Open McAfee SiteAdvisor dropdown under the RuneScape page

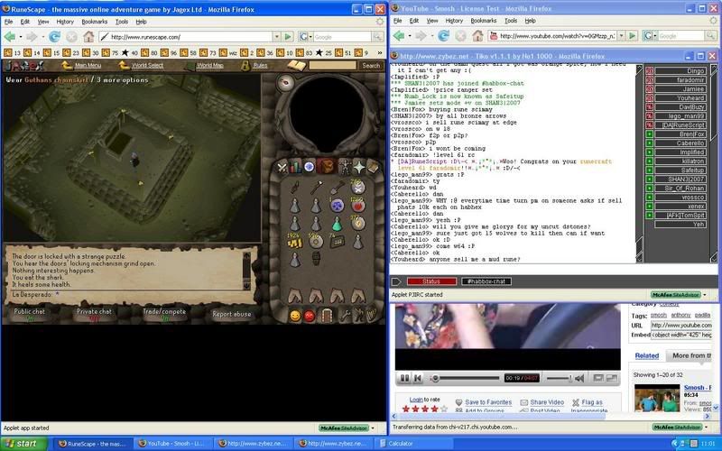point(373,428)
